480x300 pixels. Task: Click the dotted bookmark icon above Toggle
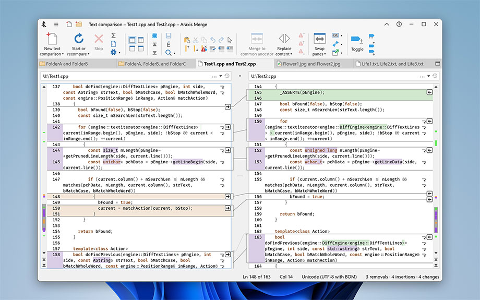click(x=371, y=36)
